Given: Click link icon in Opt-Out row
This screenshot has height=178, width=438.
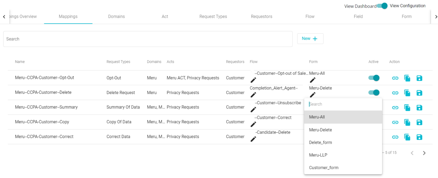Looking at the screenshot, I should pos(395,78).
